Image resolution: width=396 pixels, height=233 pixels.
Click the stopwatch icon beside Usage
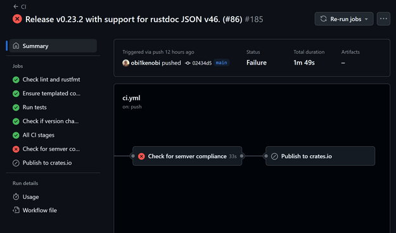(16, 197)
